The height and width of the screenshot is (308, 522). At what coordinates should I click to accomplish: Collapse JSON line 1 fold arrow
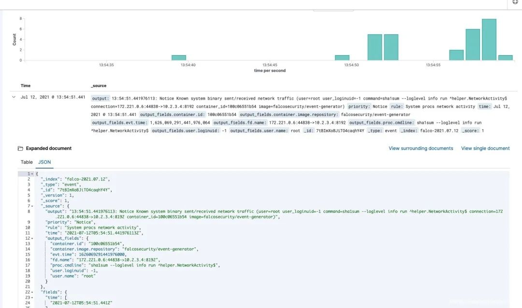(32, 174)
